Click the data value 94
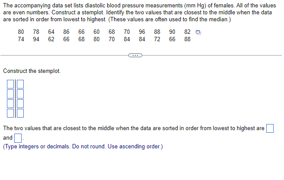This screenshot has width=284, height=180. (36, 39)
